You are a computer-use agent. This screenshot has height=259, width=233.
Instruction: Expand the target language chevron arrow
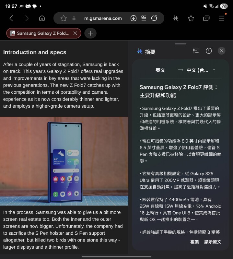click(x=214, y=70)
